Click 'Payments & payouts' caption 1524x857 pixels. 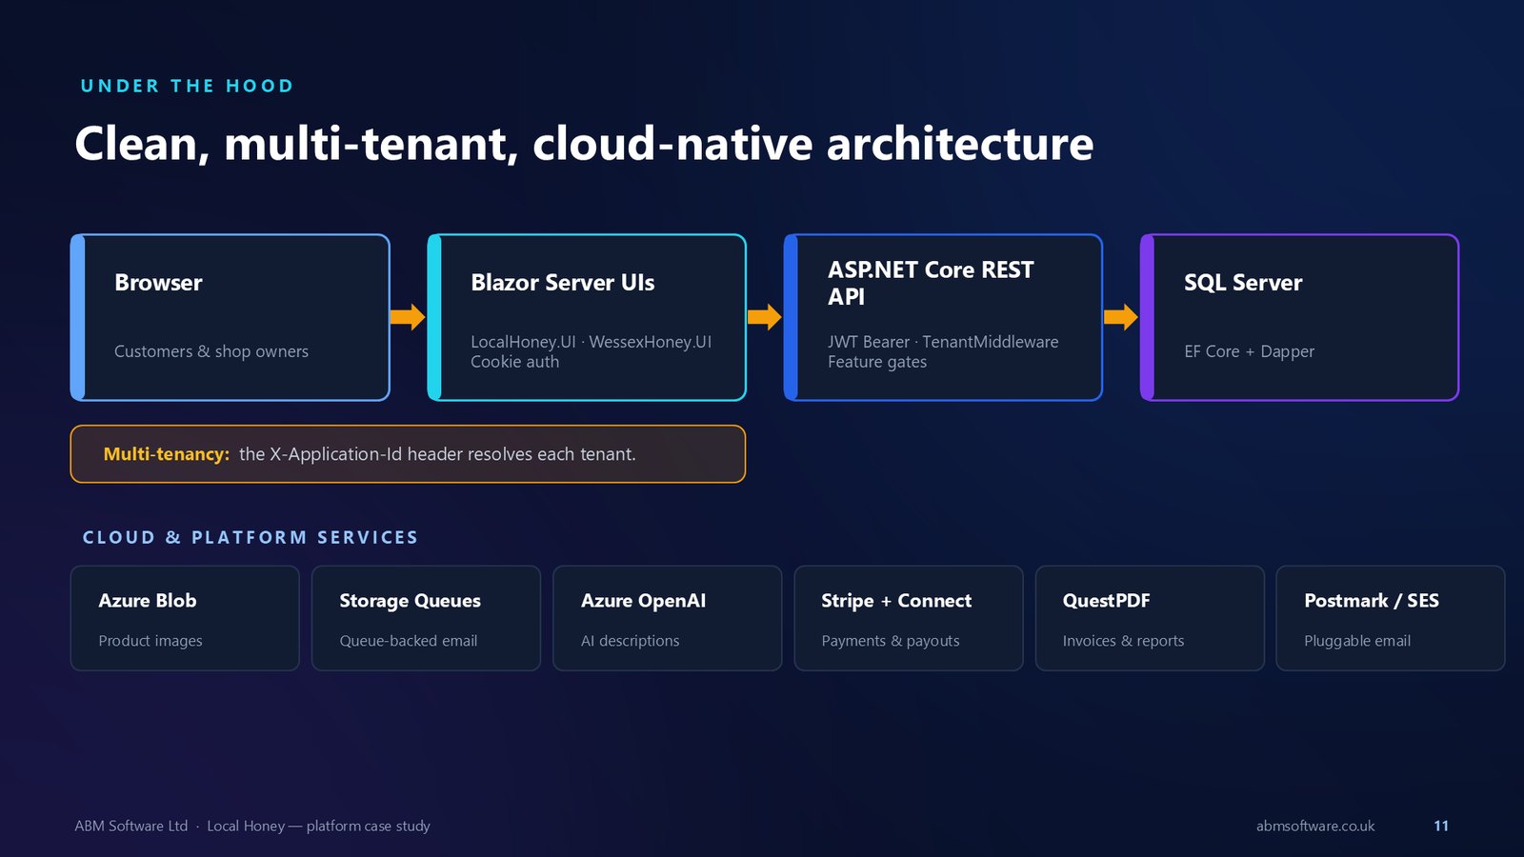coord(891,641)
